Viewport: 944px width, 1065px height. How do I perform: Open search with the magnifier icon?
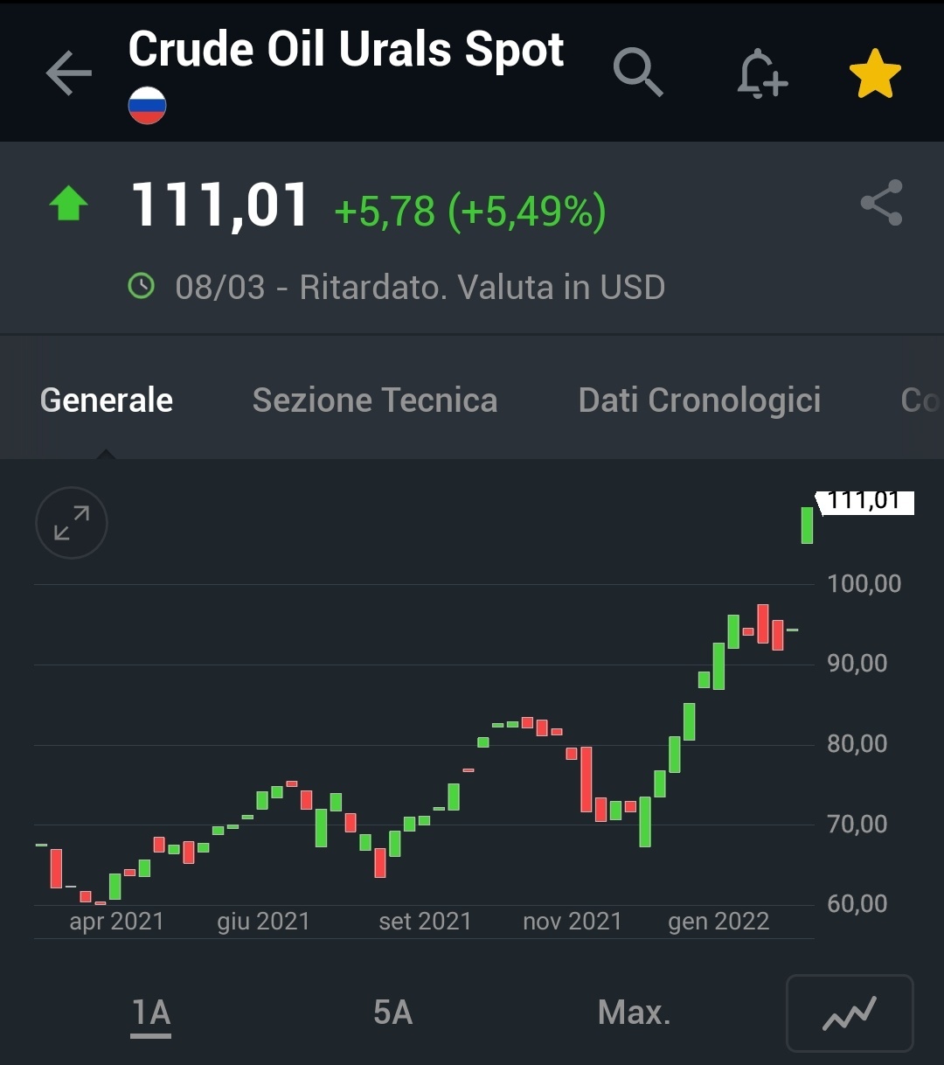click(638, 72)
